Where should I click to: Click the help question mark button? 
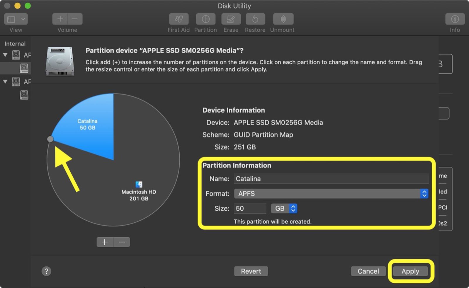coord(46,271)
